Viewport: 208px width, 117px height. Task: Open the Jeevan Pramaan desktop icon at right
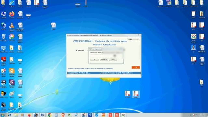194,38
